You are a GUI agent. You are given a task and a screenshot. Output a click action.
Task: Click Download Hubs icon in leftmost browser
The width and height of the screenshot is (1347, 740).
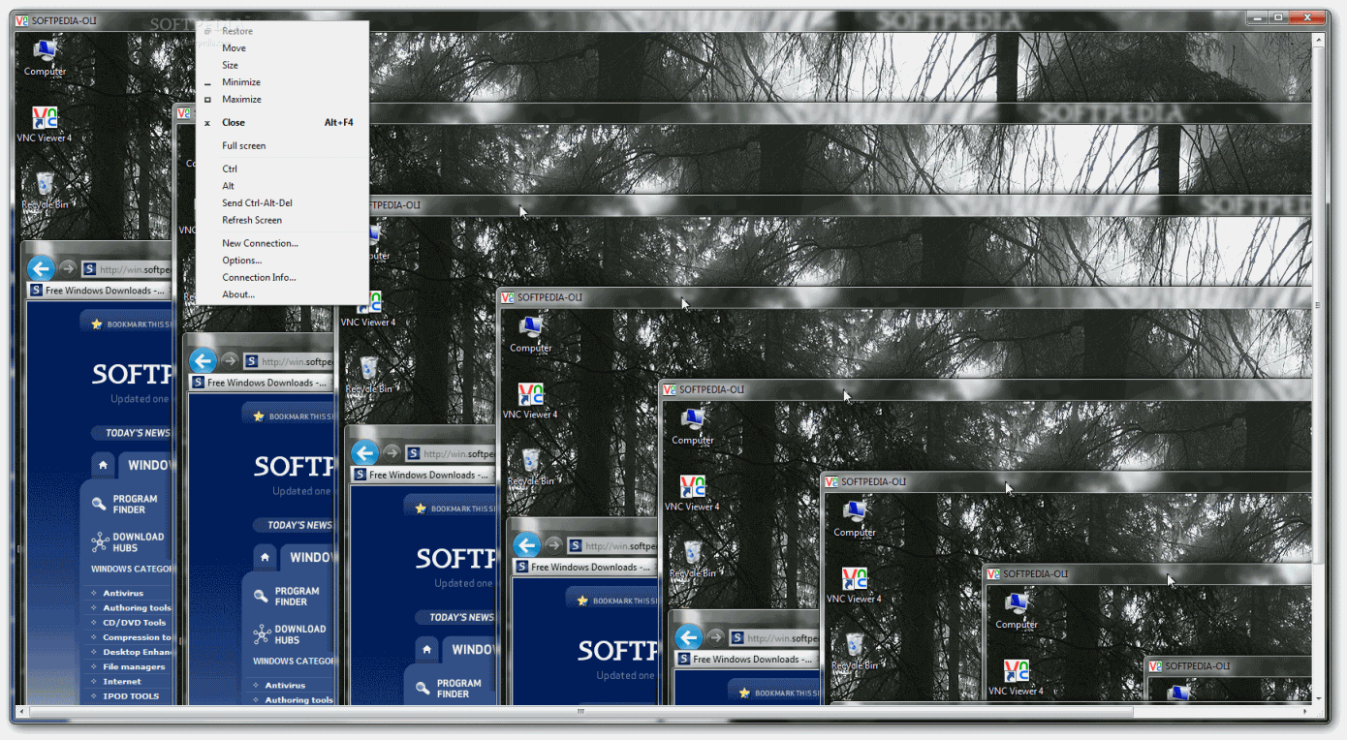pyautogui.click(x=99, y=542)
